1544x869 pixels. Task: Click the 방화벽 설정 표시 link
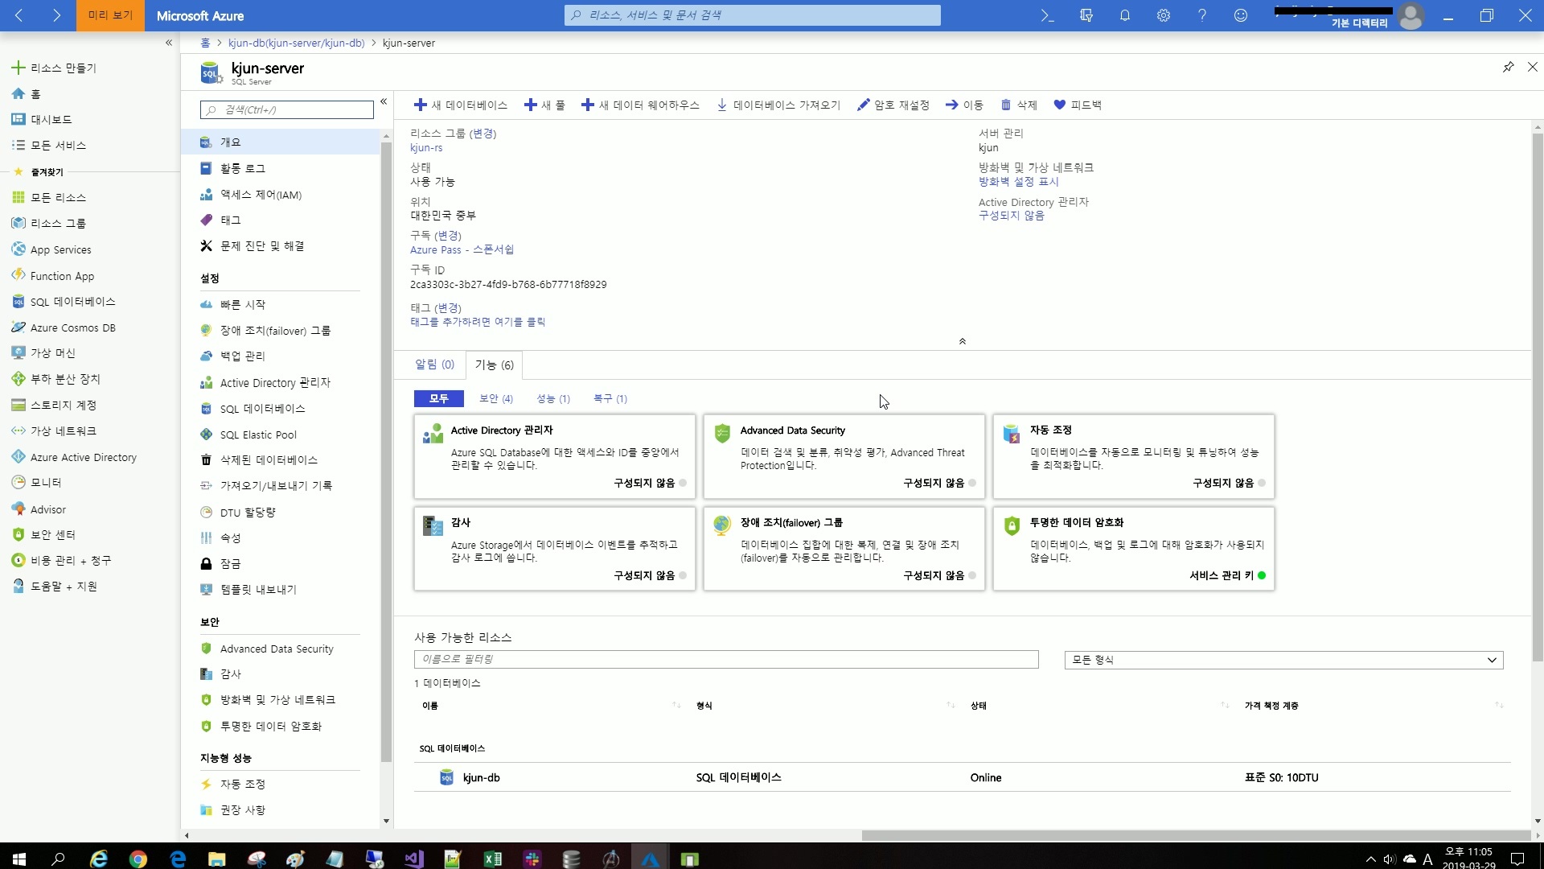coord(1018,182)
